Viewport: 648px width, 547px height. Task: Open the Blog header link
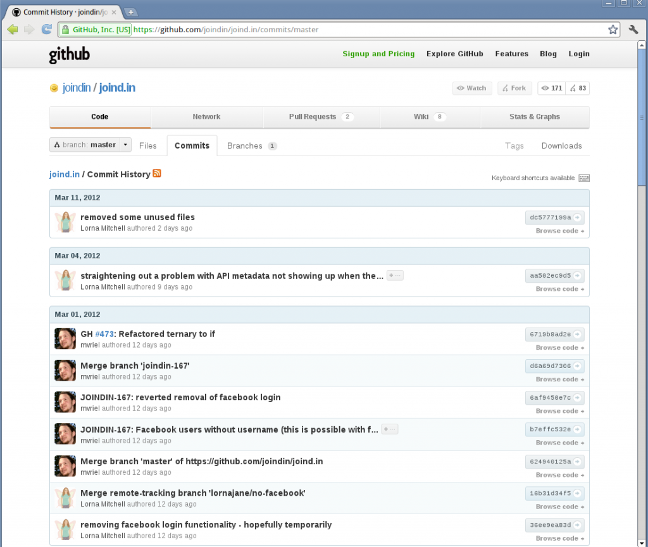pyautogui.click(x=548, y=54)
